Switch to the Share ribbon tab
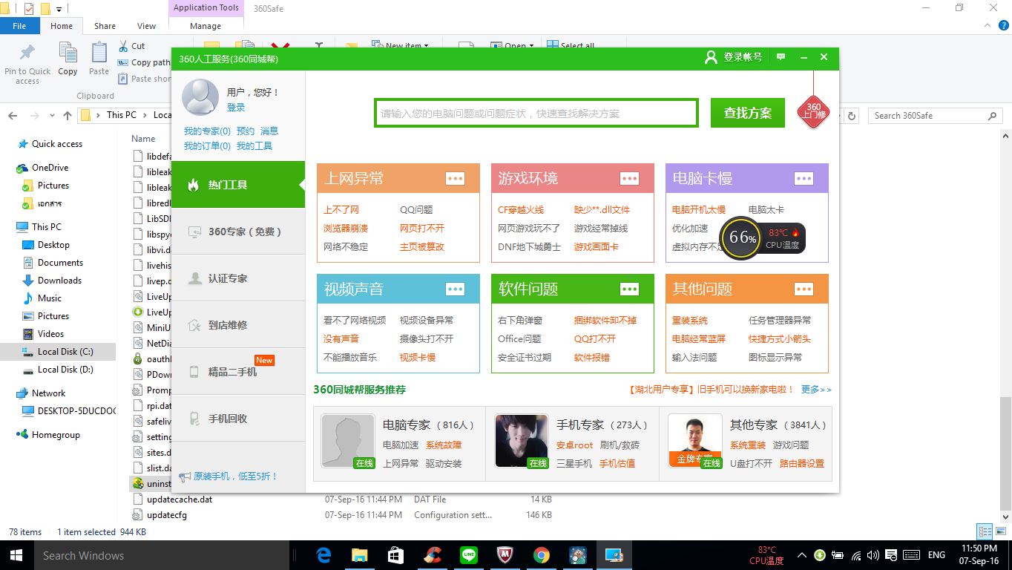 [x=105, y=26]
